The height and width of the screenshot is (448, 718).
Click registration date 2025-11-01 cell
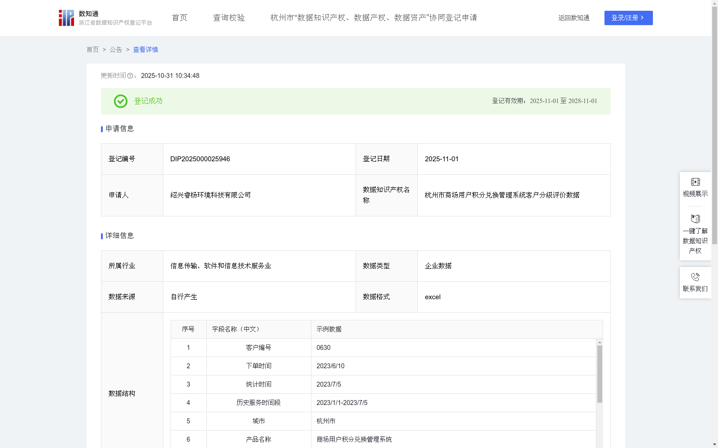pos(514,159)
